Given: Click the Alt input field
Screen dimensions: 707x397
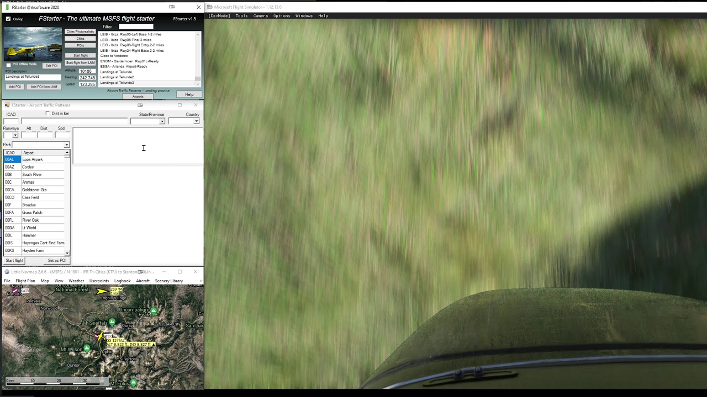Looking at the screenshot, I should (x=29, y=135).
